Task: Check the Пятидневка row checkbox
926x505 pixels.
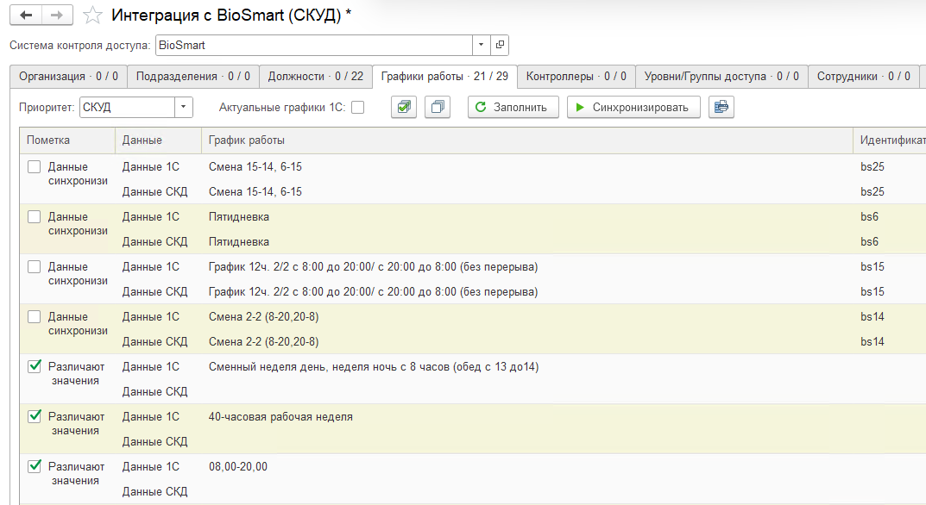Action: (35, 217)
